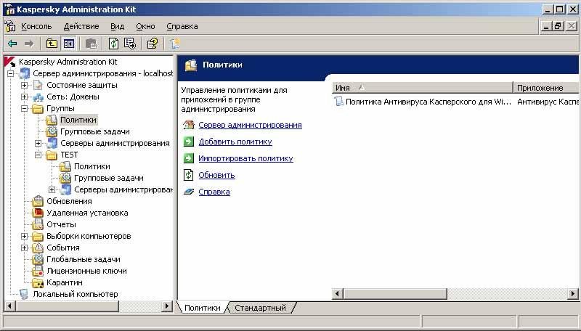The height and width of the screenshot is (331, 581).
Task: Click the Удаленная установка icon
Action: click(38, 213)
